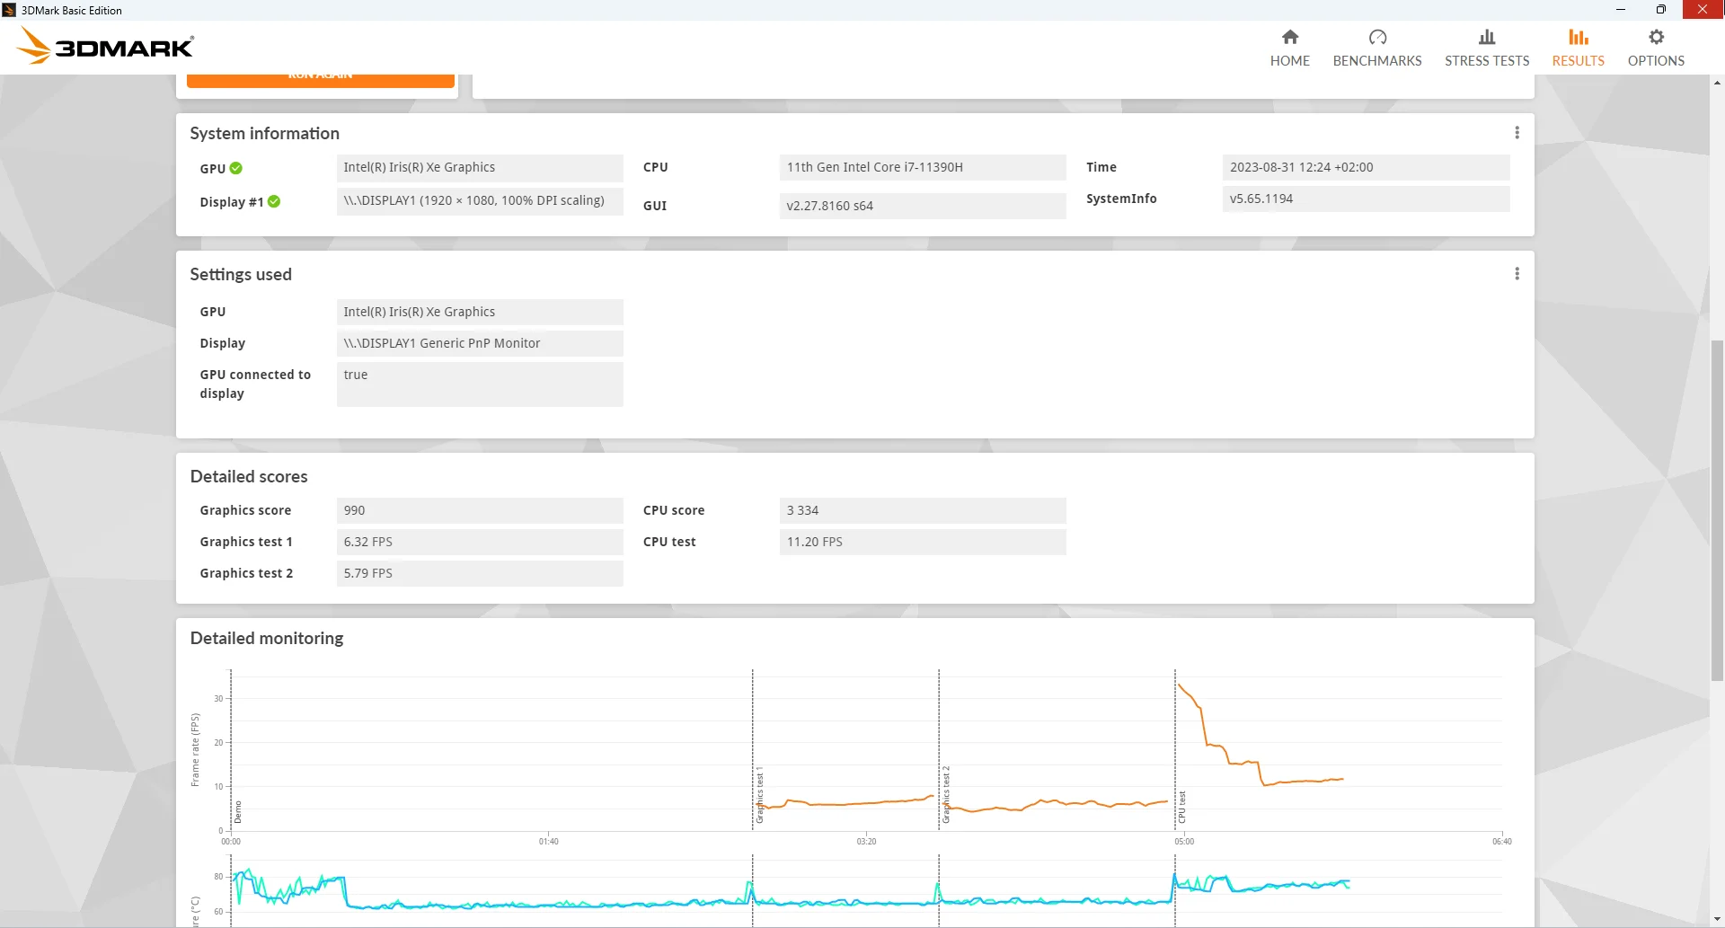
Task: Open Benchmarks via the gauge icon
Action: point(1376,37)
